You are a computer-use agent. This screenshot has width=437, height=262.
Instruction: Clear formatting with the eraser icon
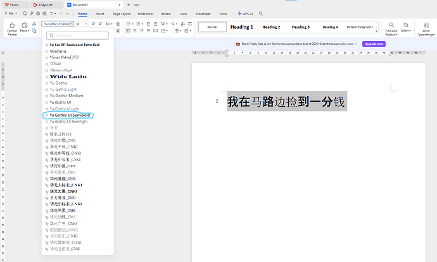118,24
